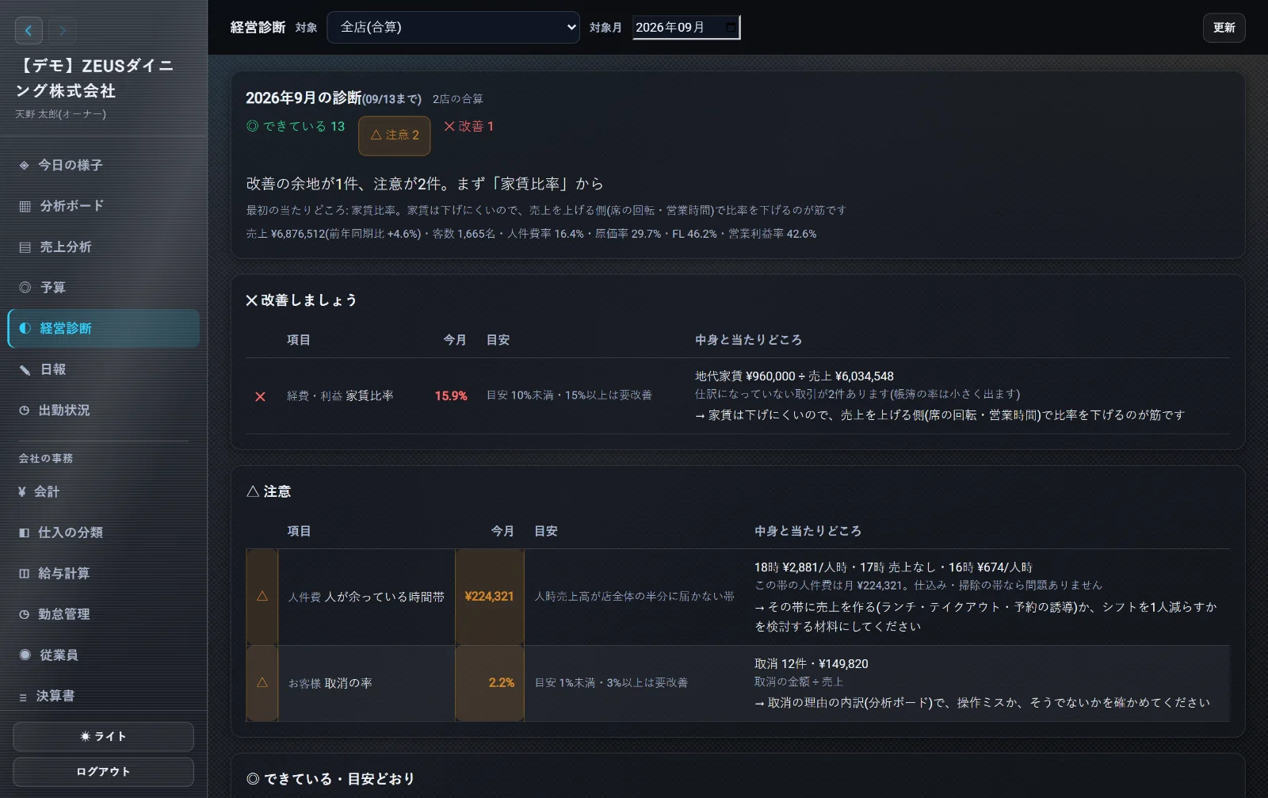Select the △ 注意 2 filter chip
Image resolution: width=1268 pixels, height=798 pixels.
395,136
